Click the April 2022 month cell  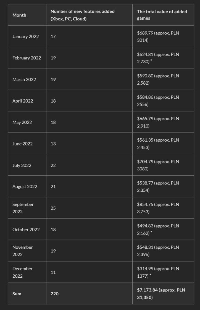[23, 101]
